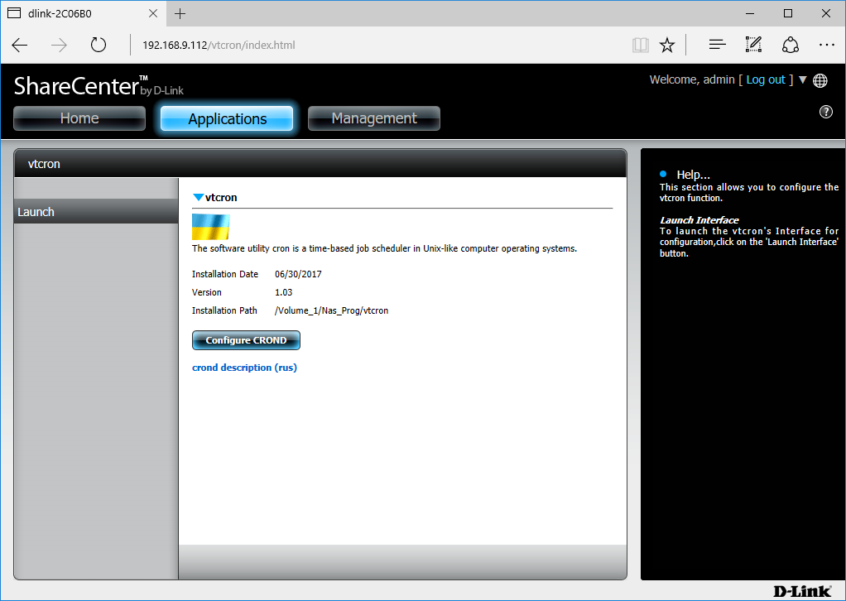Open the Management tab
The image size is (846, 601).
point(374,118)
